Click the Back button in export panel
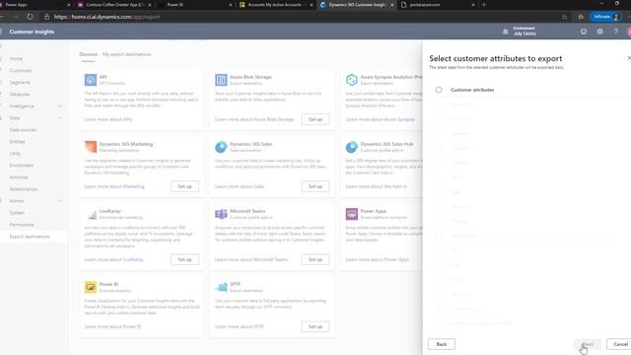 [x=442, y=344]
